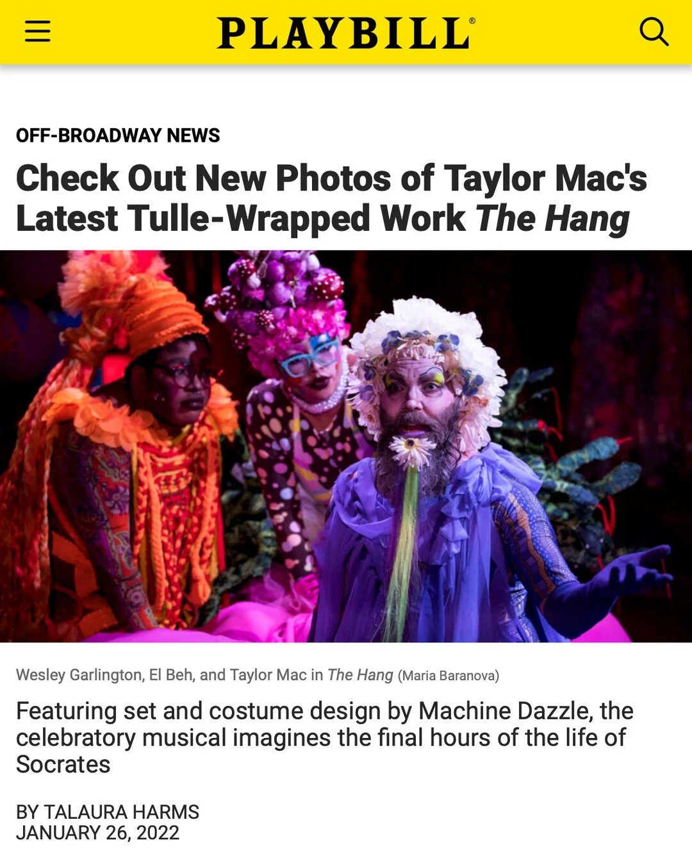This screenshot has height=854, width=692.
Task: Click the search magnifier icon
Action: (654, 31)
